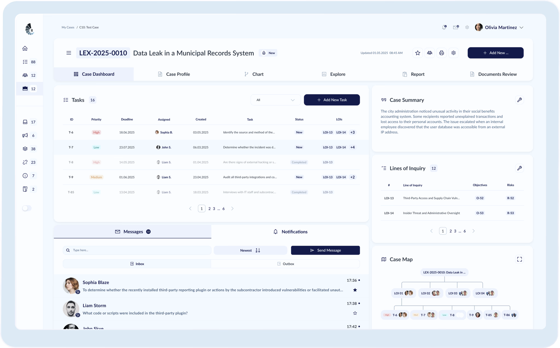Star this case as favorite
Screen dimensions: 560x348
pos(418,53)
